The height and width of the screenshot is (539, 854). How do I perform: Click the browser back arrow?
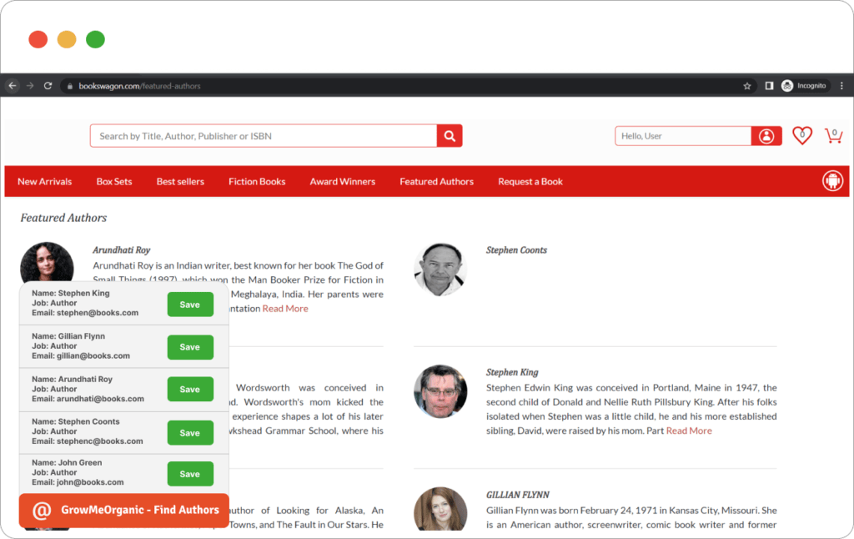pos(13,86)
